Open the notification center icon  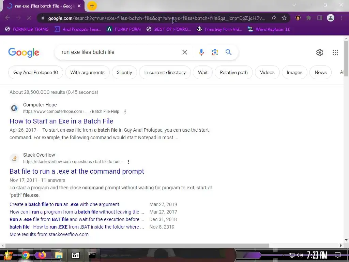[338, 255]
